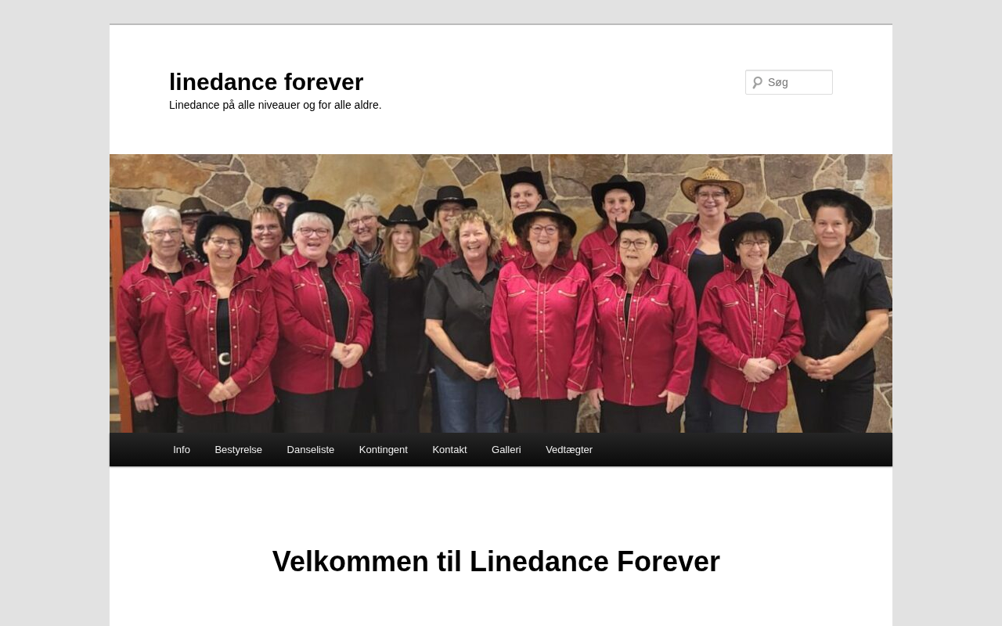Click the group photo header image

tap(501, 293)
